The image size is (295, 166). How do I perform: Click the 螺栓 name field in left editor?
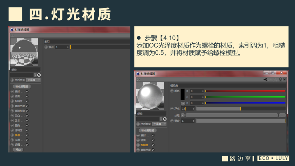pos(25,70)
